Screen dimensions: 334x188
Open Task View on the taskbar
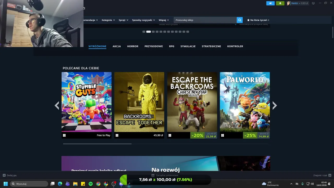[52, 184]
